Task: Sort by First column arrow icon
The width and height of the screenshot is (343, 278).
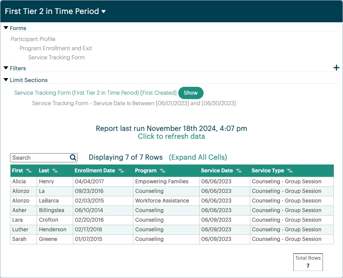Action: [29, 171]
